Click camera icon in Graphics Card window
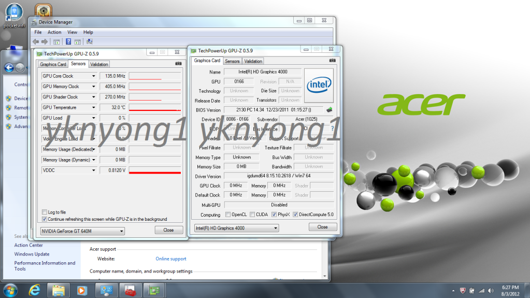This screenshot has width=530, height=298. (332, 60)
